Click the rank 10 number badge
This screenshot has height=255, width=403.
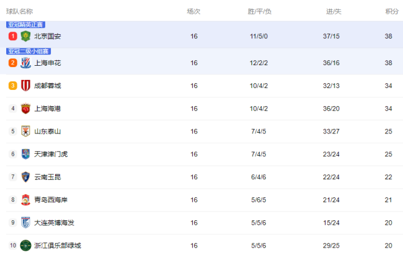tap(13, 245)
